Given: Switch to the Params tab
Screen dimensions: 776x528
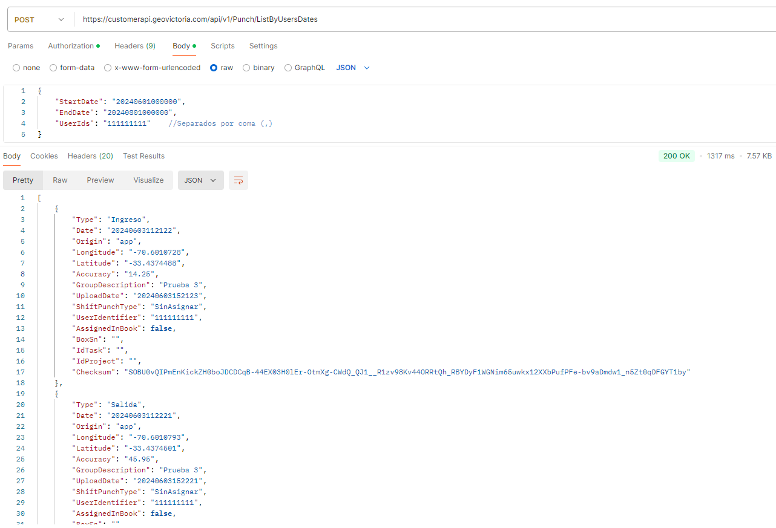Looking at the screenshot, I should [x=21, y=46].
